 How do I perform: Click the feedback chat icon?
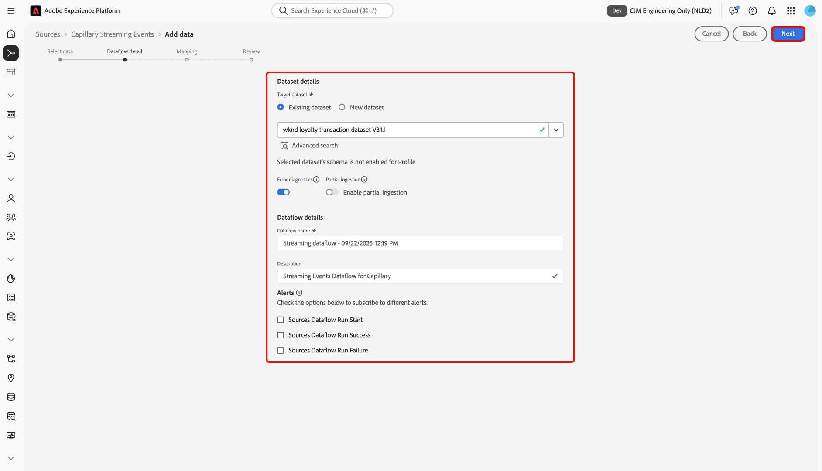[x=733, y=11]
